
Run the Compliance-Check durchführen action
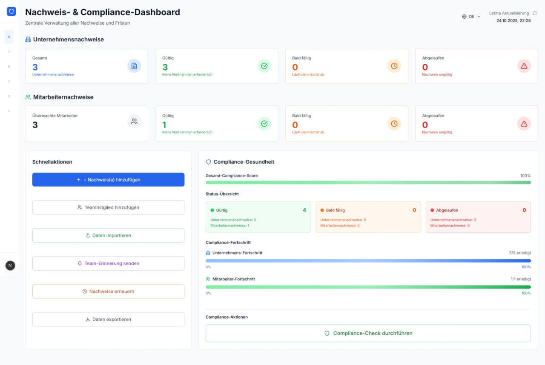click(x=368, y=333)
